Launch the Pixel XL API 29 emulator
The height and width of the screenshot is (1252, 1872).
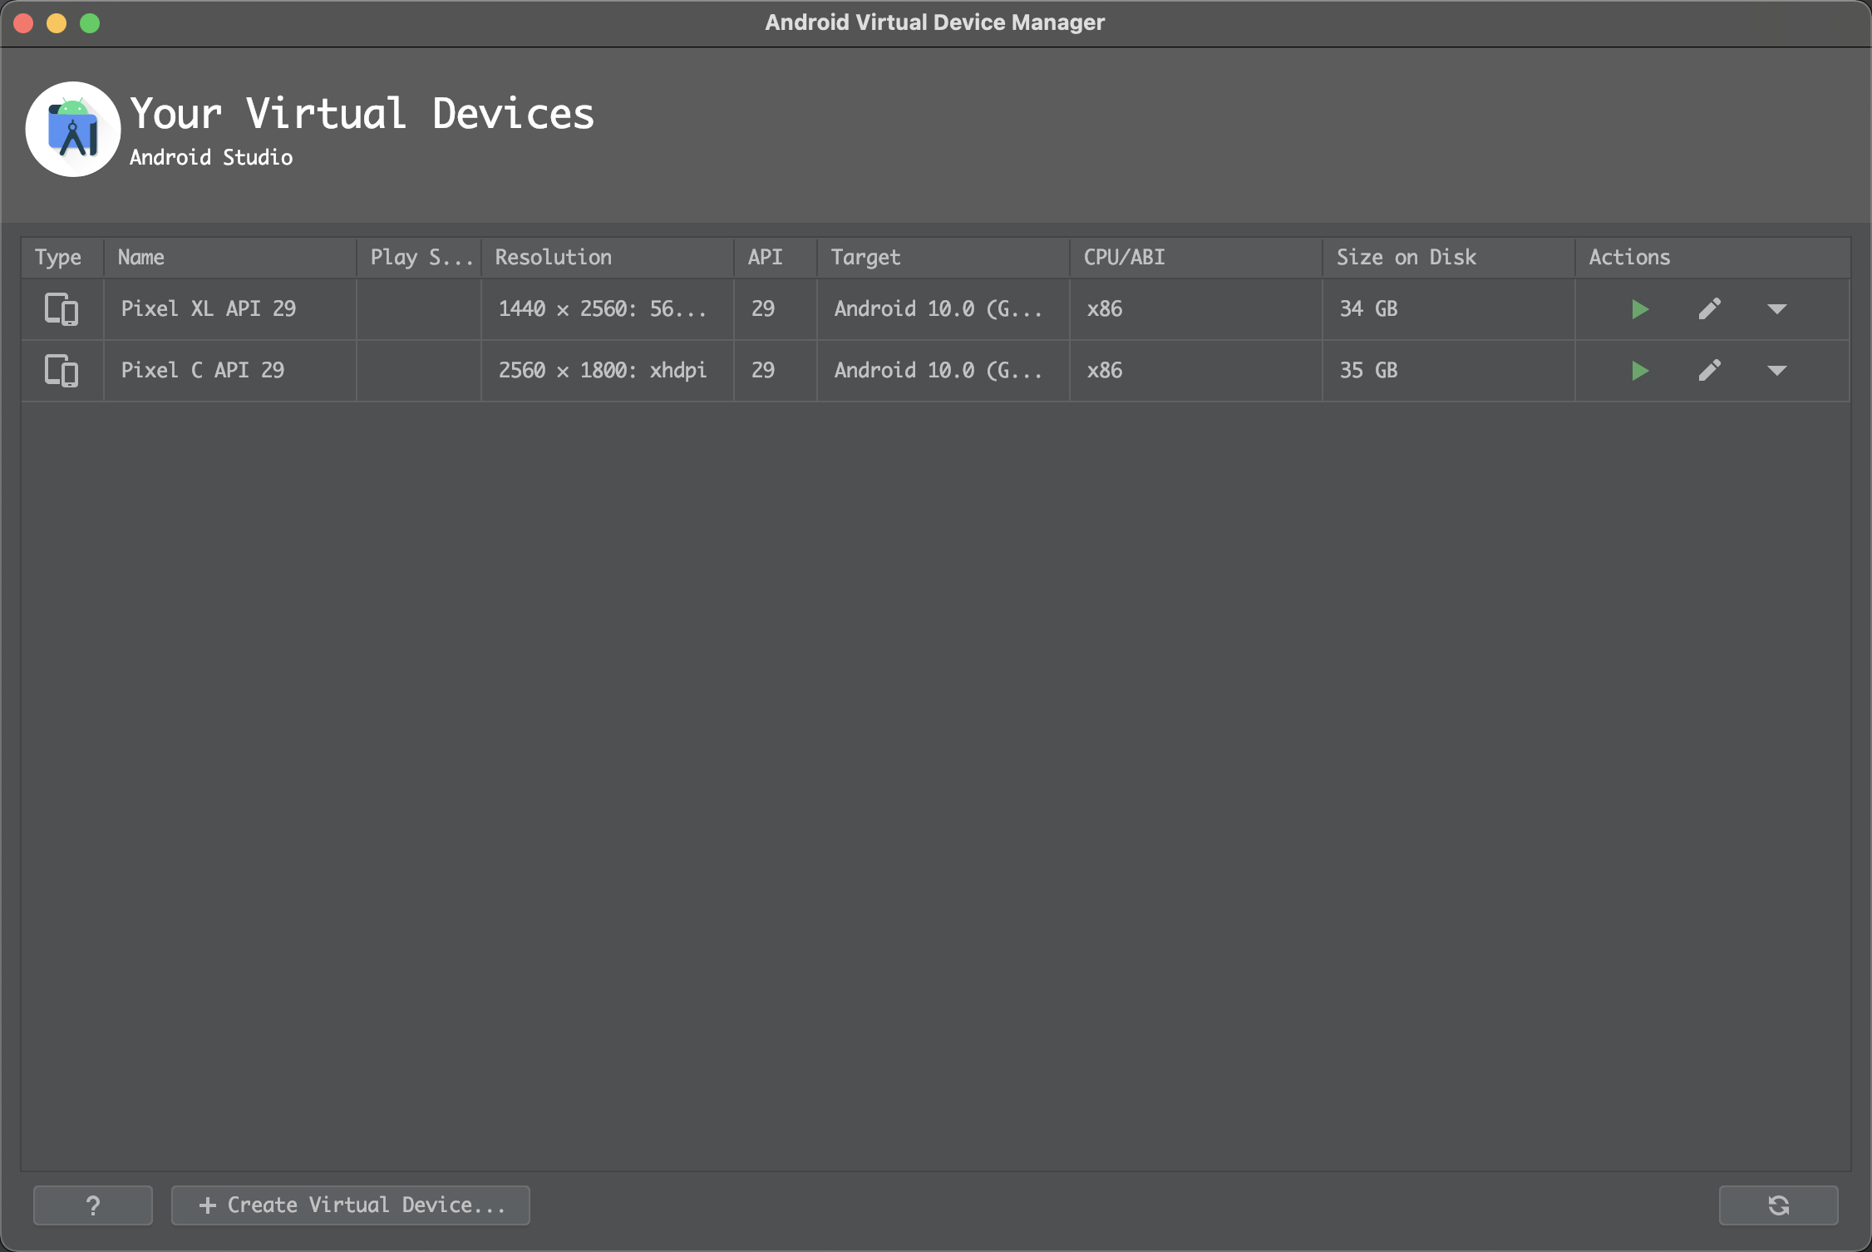tap(1639, 309)
